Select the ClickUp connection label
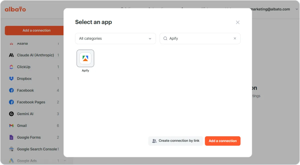The image size is (300, 165). [x=24, y=67]
